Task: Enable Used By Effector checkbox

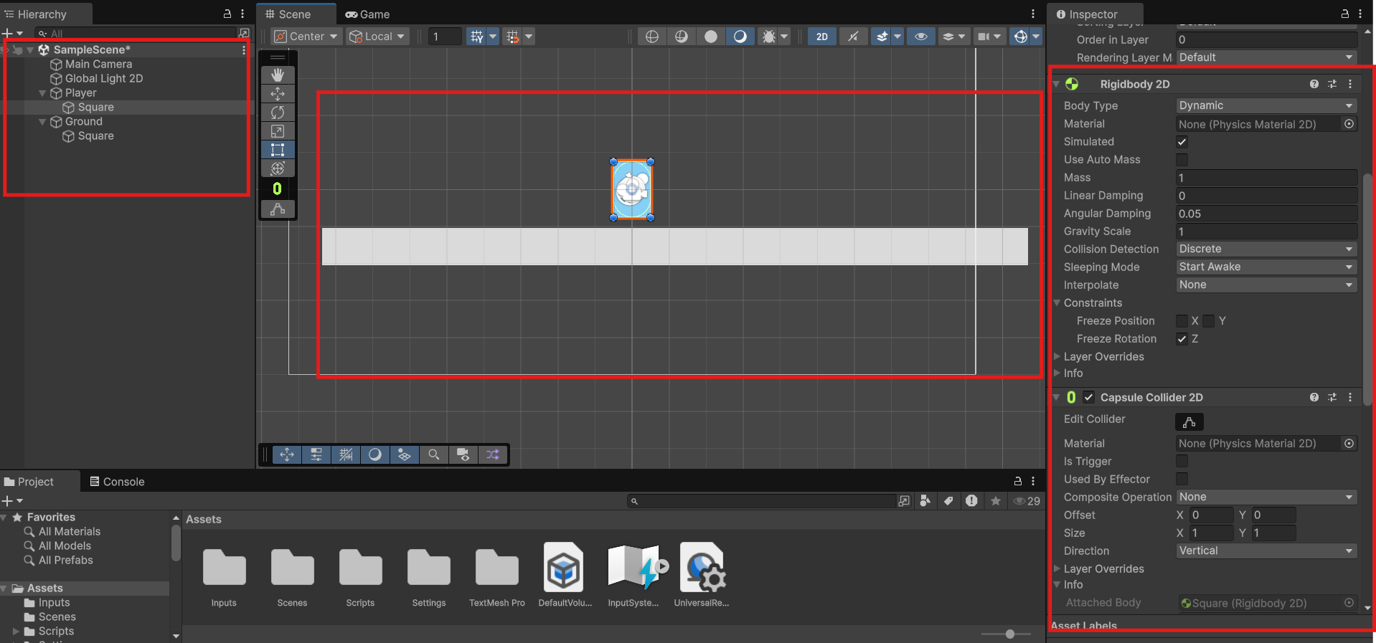Action: [x=1182, y=479]
